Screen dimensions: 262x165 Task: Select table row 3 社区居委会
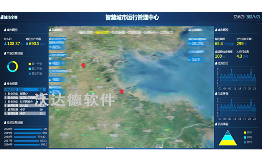25,101
